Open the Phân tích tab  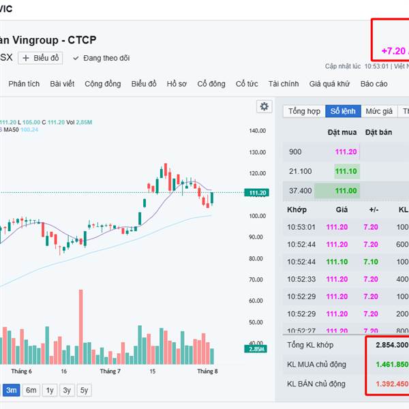pos(24,84)
